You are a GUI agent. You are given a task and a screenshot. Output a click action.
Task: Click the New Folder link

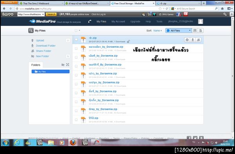pyautogui.click(x=42, y=56)
